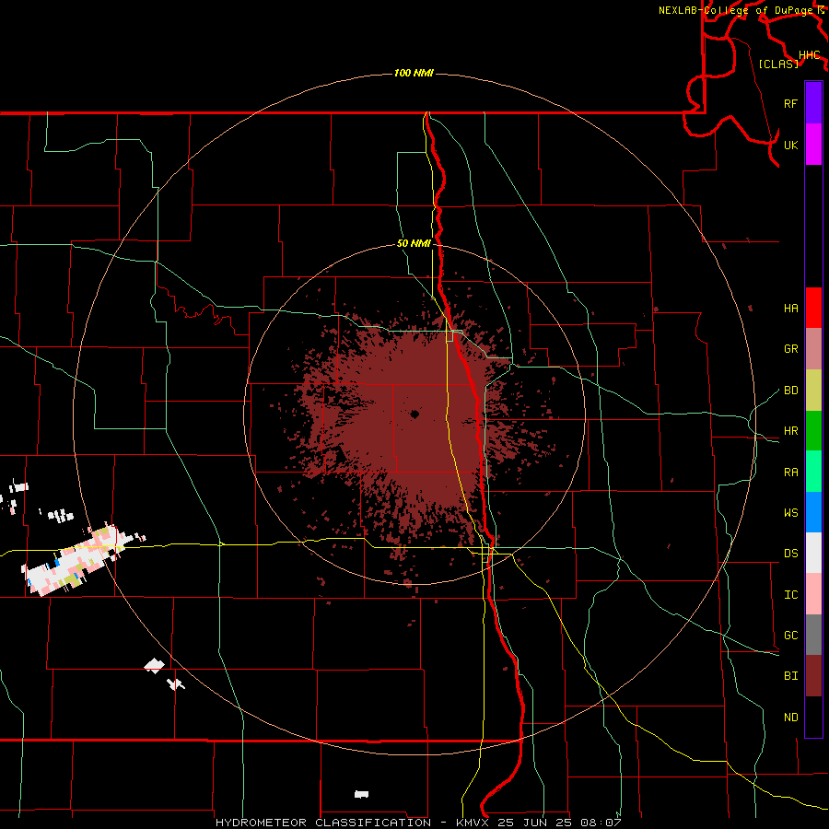Click the RF purple legend swatch
Viewport: 829px width, 829px height.
click(813, 103)
